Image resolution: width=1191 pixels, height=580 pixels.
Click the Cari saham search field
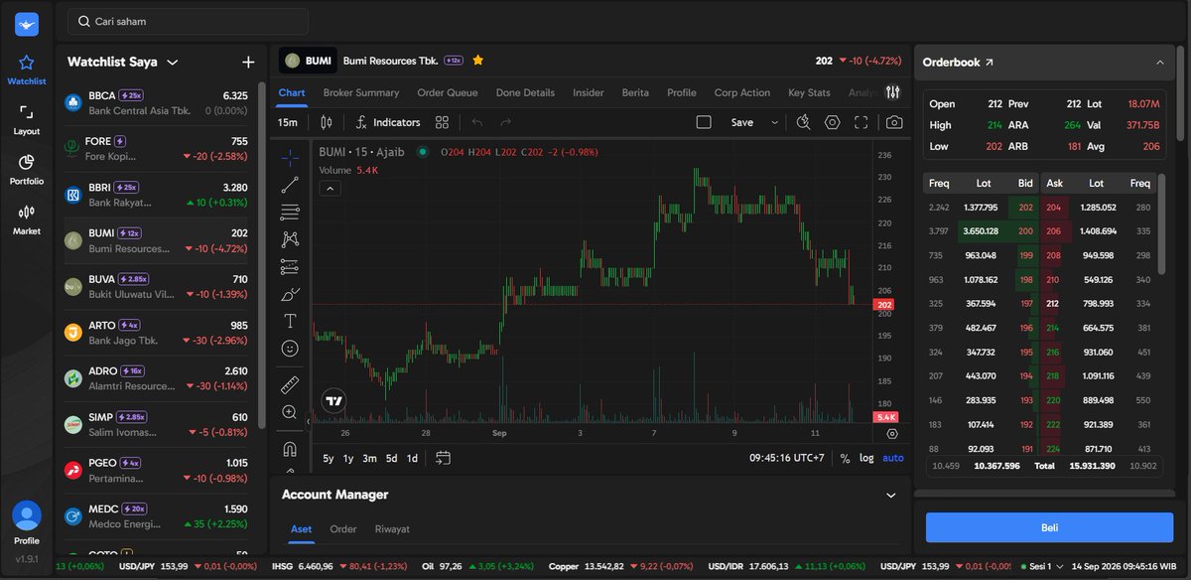click(x=188, y=21)
